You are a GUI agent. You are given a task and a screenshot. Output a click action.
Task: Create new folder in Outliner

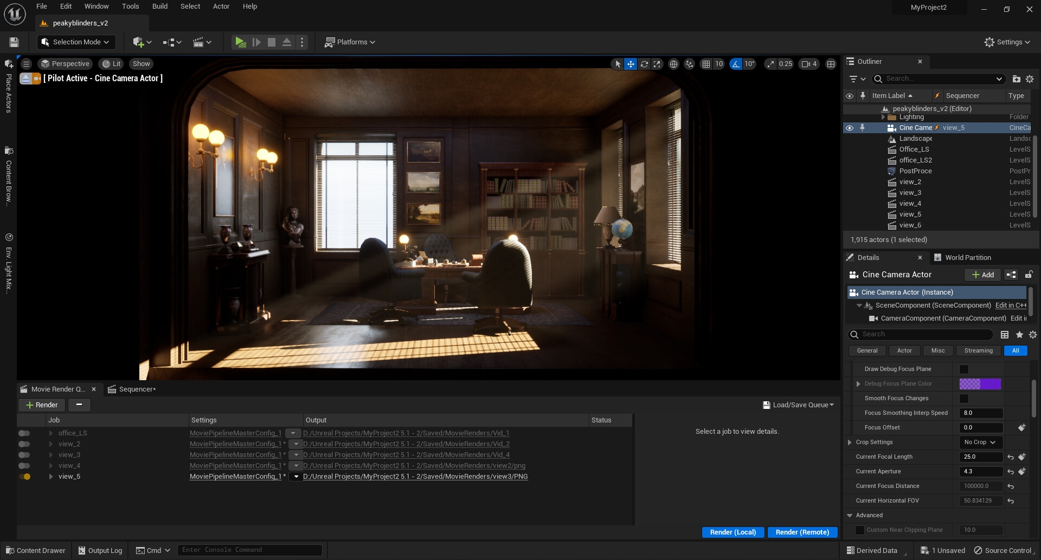[1017, 79]
